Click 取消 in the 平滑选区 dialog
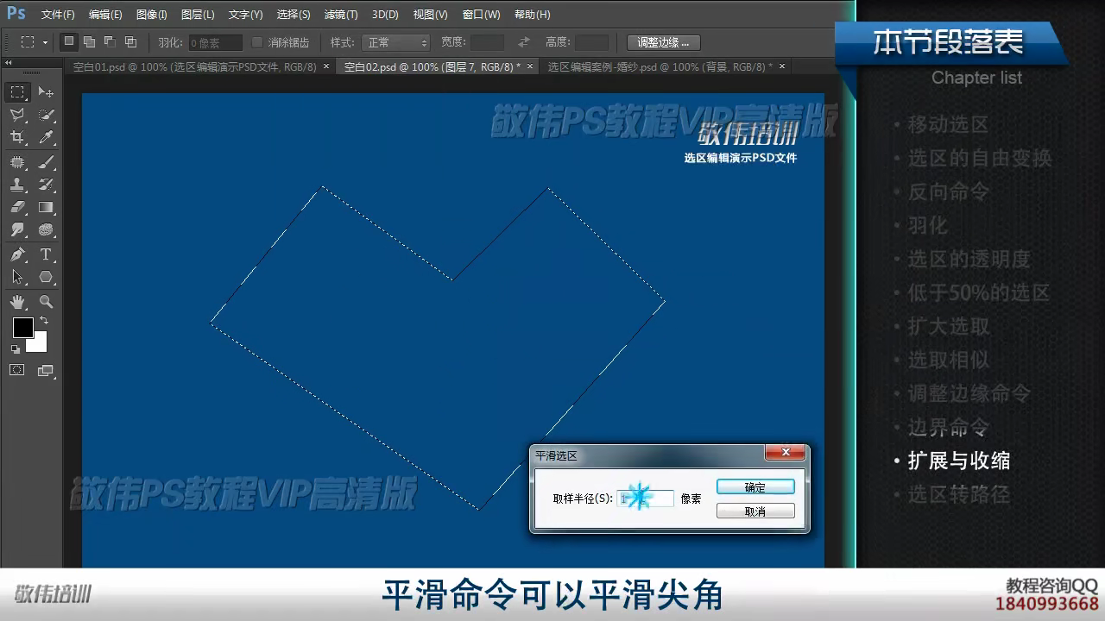Image resolution: width=1105 pixels, height=621 pixels. (x=755, y=511)
